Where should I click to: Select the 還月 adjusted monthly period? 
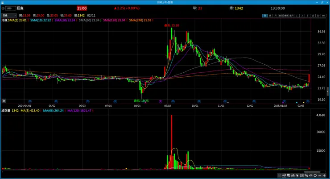tap(292, 16)
